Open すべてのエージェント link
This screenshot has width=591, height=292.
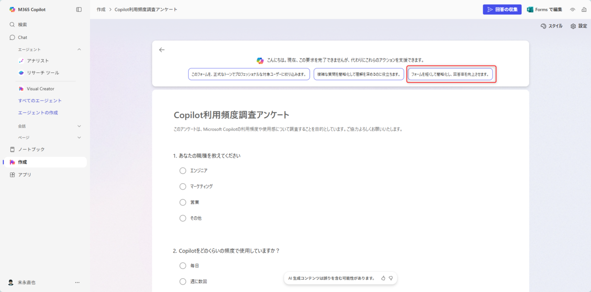tap(40, 100)
